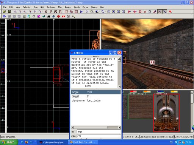Click the red inward-pointing arrows icon
This screenshot has width=194, height=145.
58,16
